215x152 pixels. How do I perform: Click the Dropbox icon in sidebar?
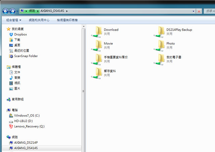click(x=11, y=35)
